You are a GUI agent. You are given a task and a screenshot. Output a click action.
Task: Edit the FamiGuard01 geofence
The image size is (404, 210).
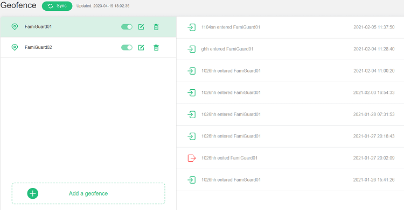(141, 27)
